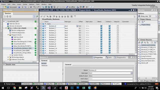The image size is (160, 90).
Task: Uncheck Retain checkbox for Boolean_0
Action: (101, 26)
